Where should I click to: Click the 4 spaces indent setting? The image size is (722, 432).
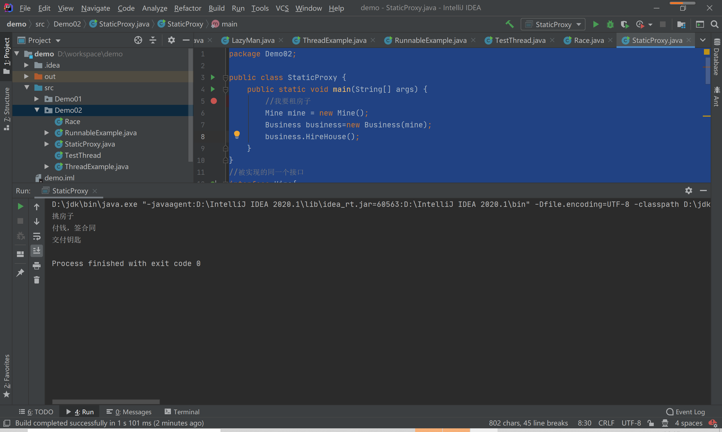coord(688,423)
